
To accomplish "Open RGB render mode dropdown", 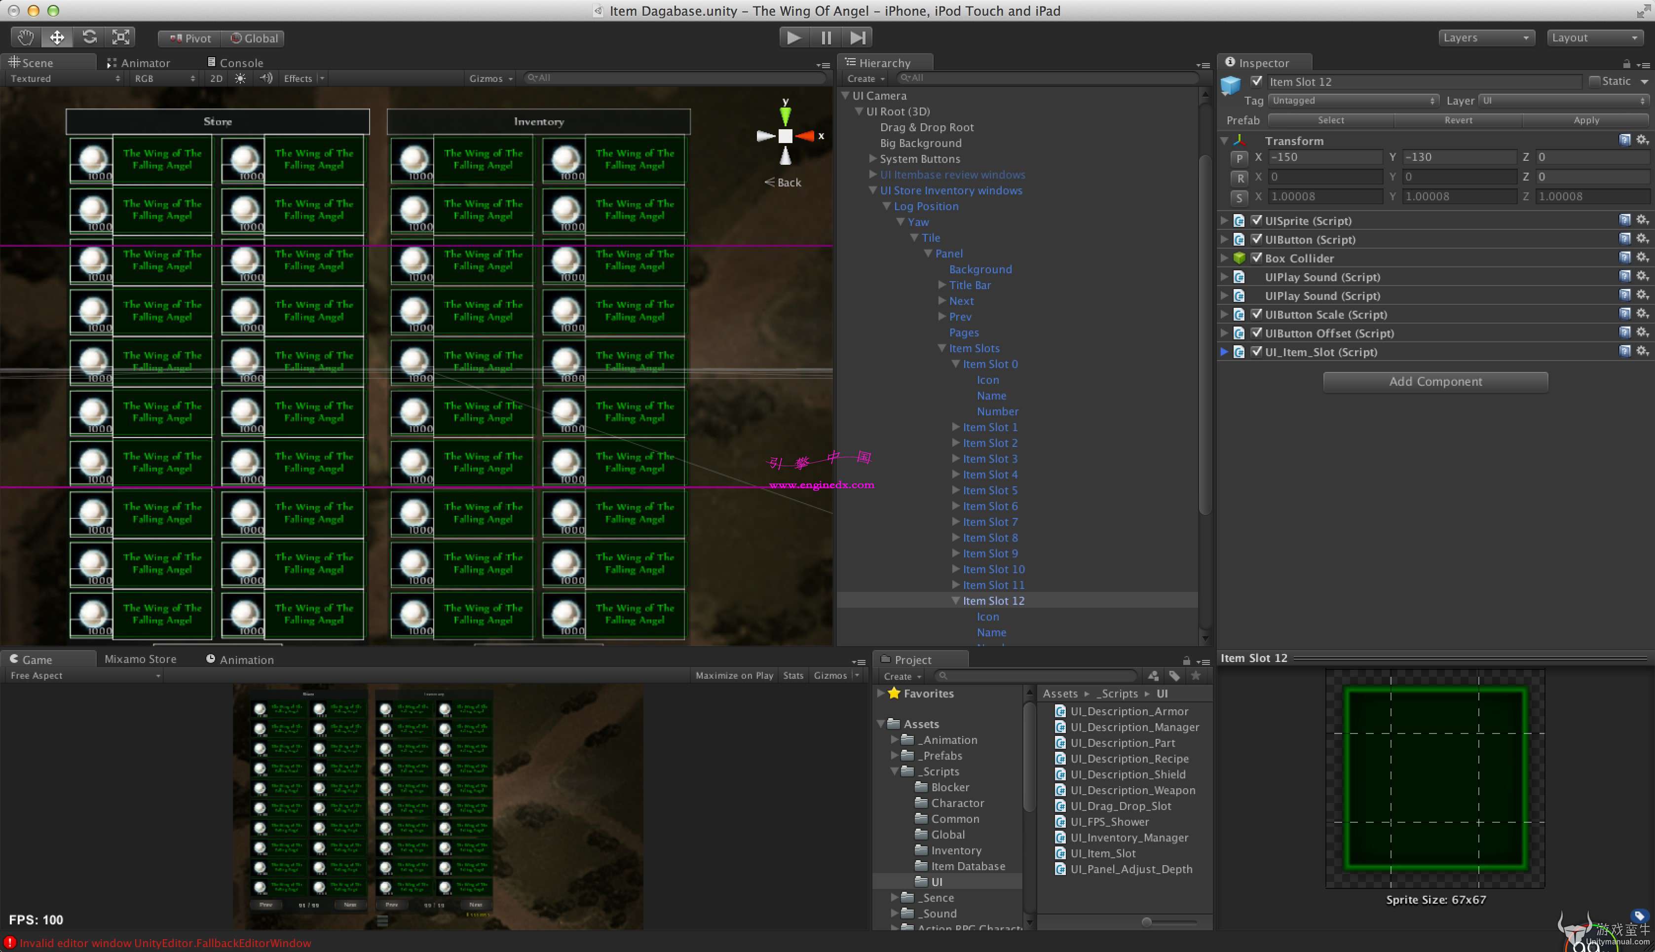I will [x=164, y=78].
